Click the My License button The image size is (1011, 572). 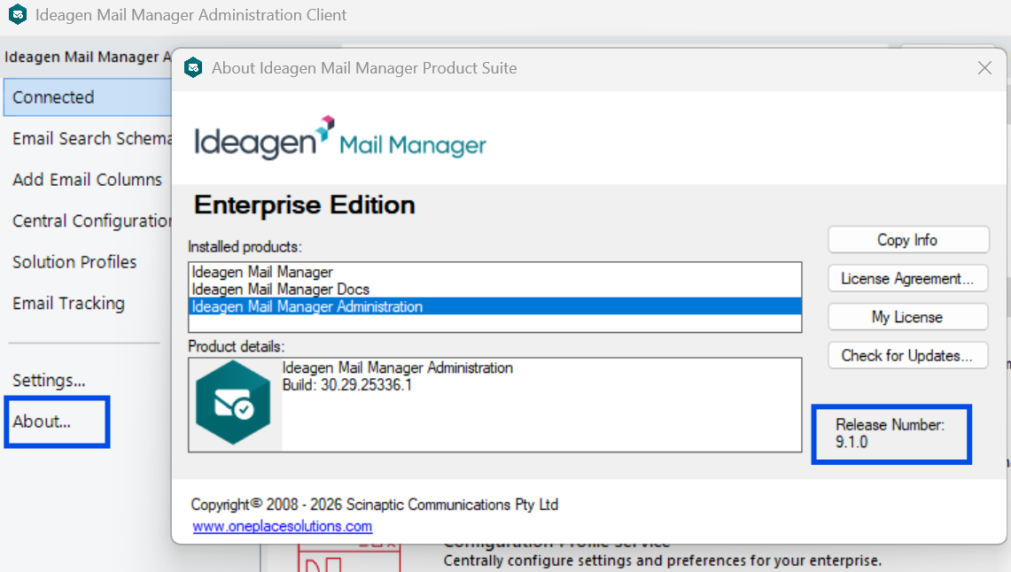click(x=908, y=317)
